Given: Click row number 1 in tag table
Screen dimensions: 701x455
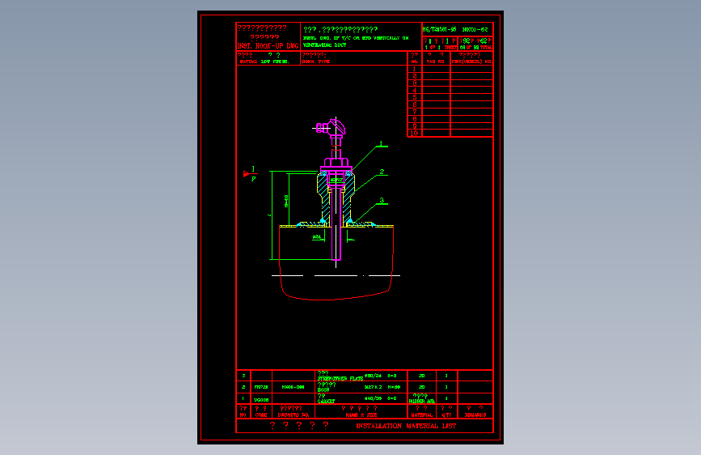Looking at the screenshot, I should point(415,69).
